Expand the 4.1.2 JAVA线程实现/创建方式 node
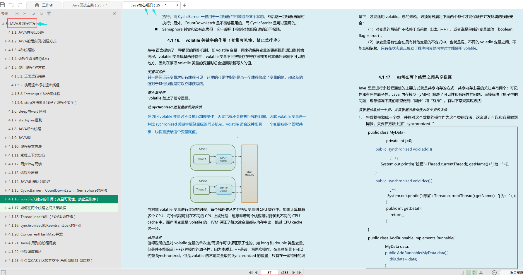The height and width of the screenshot is (275, 523). tap(6, 41)
